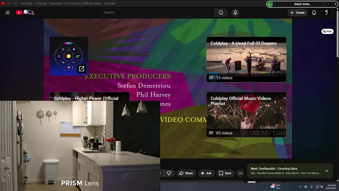Open the more actions three-dot menu
This screenshot has height=191, width=339.
pyautogui.click(x=240, y=173)
